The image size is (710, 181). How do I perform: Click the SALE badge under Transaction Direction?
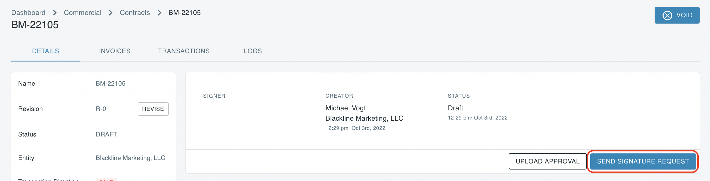[107, 180]
